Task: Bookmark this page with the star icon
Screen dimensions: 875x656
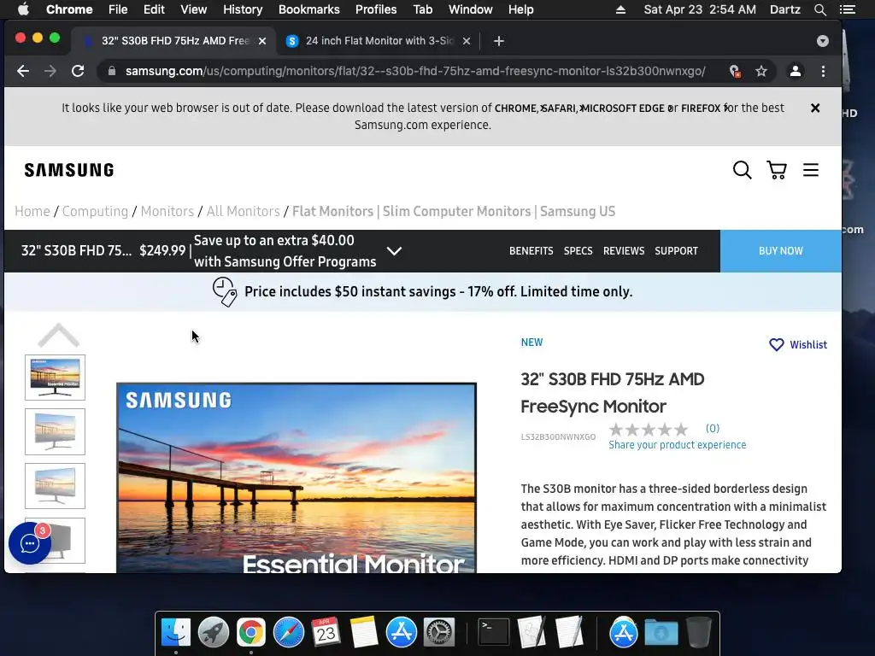Action: click(x=761, y=72)
